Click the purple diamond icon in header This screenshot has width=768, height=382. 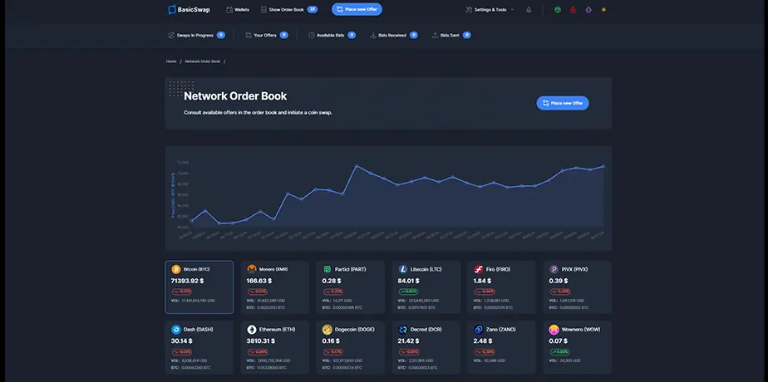point(588,9)
